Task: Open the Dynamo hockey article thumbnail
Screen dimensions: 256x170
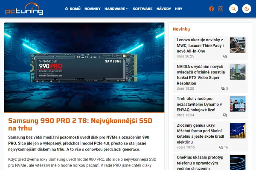Action: pos(238,104)
